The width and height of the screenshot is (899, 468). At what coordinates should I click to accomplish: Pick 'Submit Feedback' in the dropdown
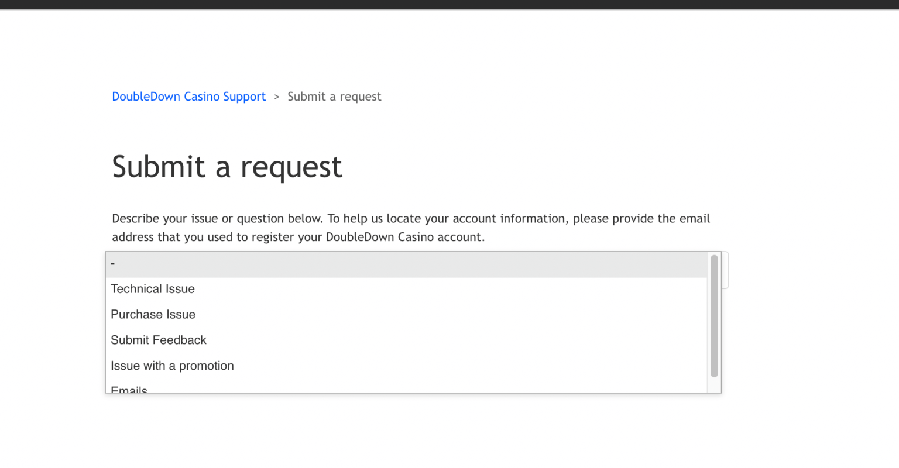click(x=159, y=340)
